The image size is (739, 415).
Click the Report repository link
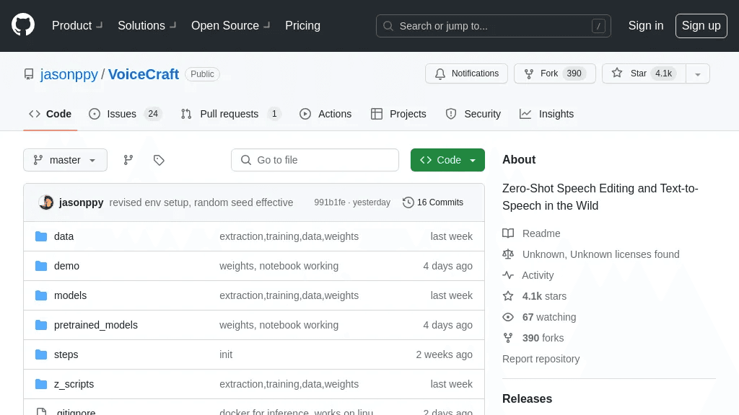(x=541, y=359)
